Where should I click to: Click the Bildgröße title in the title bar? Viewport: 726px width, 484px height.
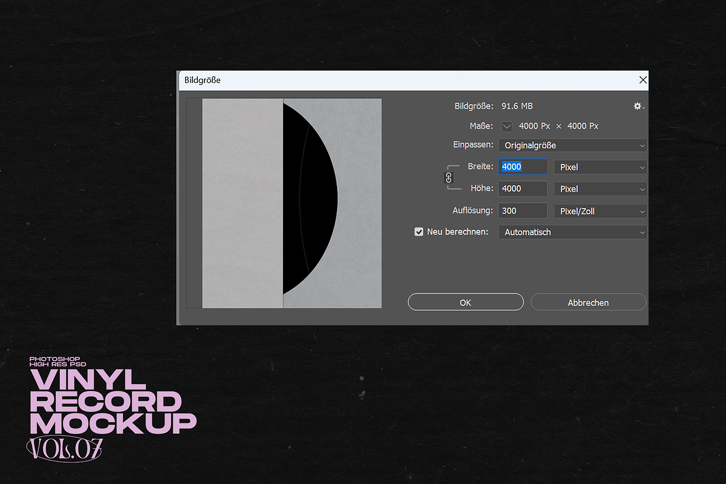click(x=202, y=80)
